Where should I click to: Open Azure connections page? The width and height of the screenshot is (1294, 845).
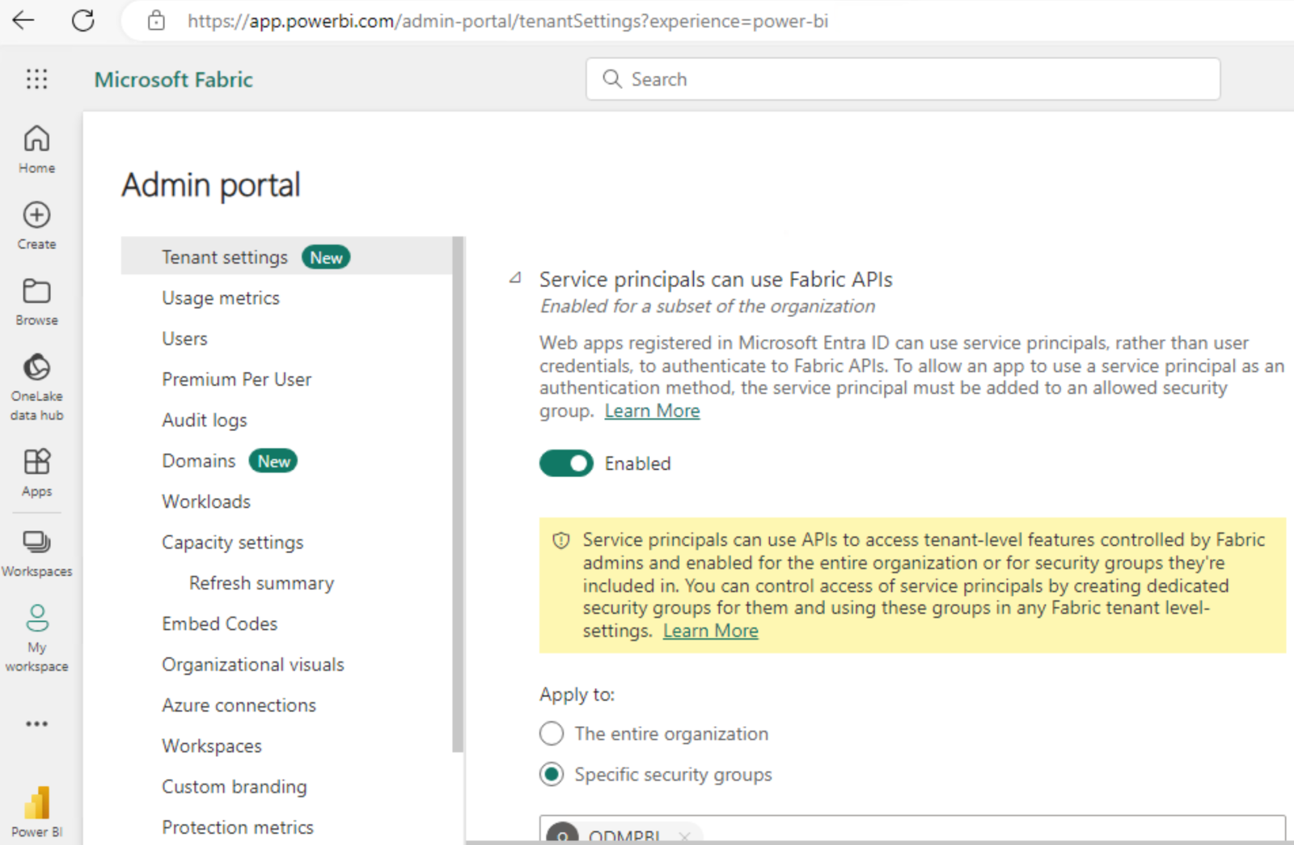coord(239,705)
